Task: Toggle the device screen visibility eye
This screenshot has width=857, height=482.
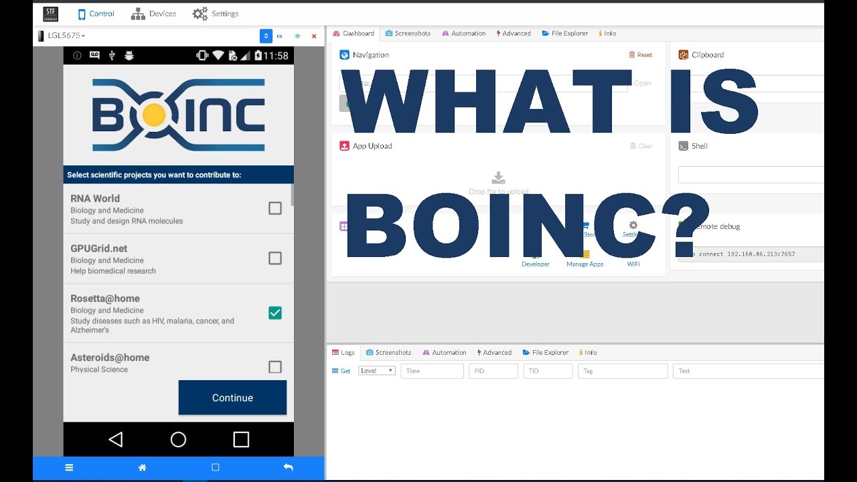Action: coord(297,36)
